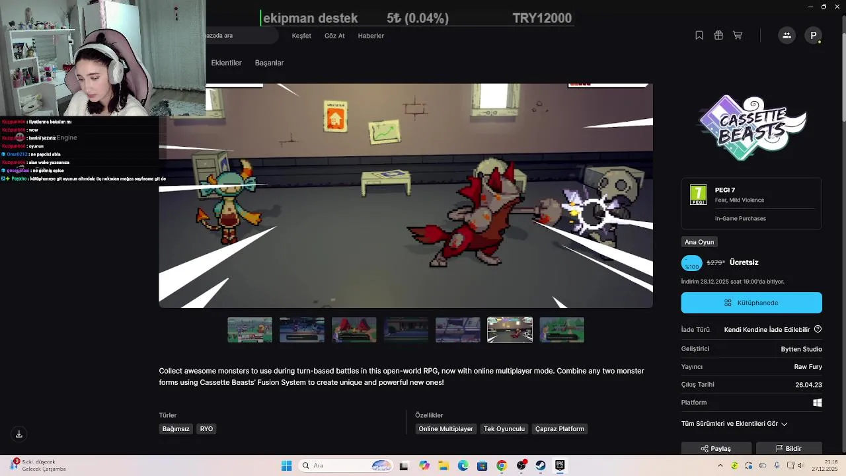Click the Cassette Beasts logo
The height and width of the screenshot is (476, 846).
tap(752, 128)
